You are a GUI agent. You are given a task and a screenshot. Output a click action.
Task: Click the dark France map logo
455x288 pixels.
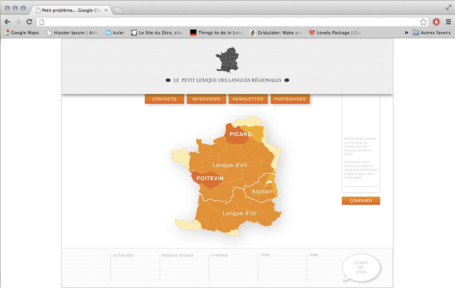coord(227,60)
